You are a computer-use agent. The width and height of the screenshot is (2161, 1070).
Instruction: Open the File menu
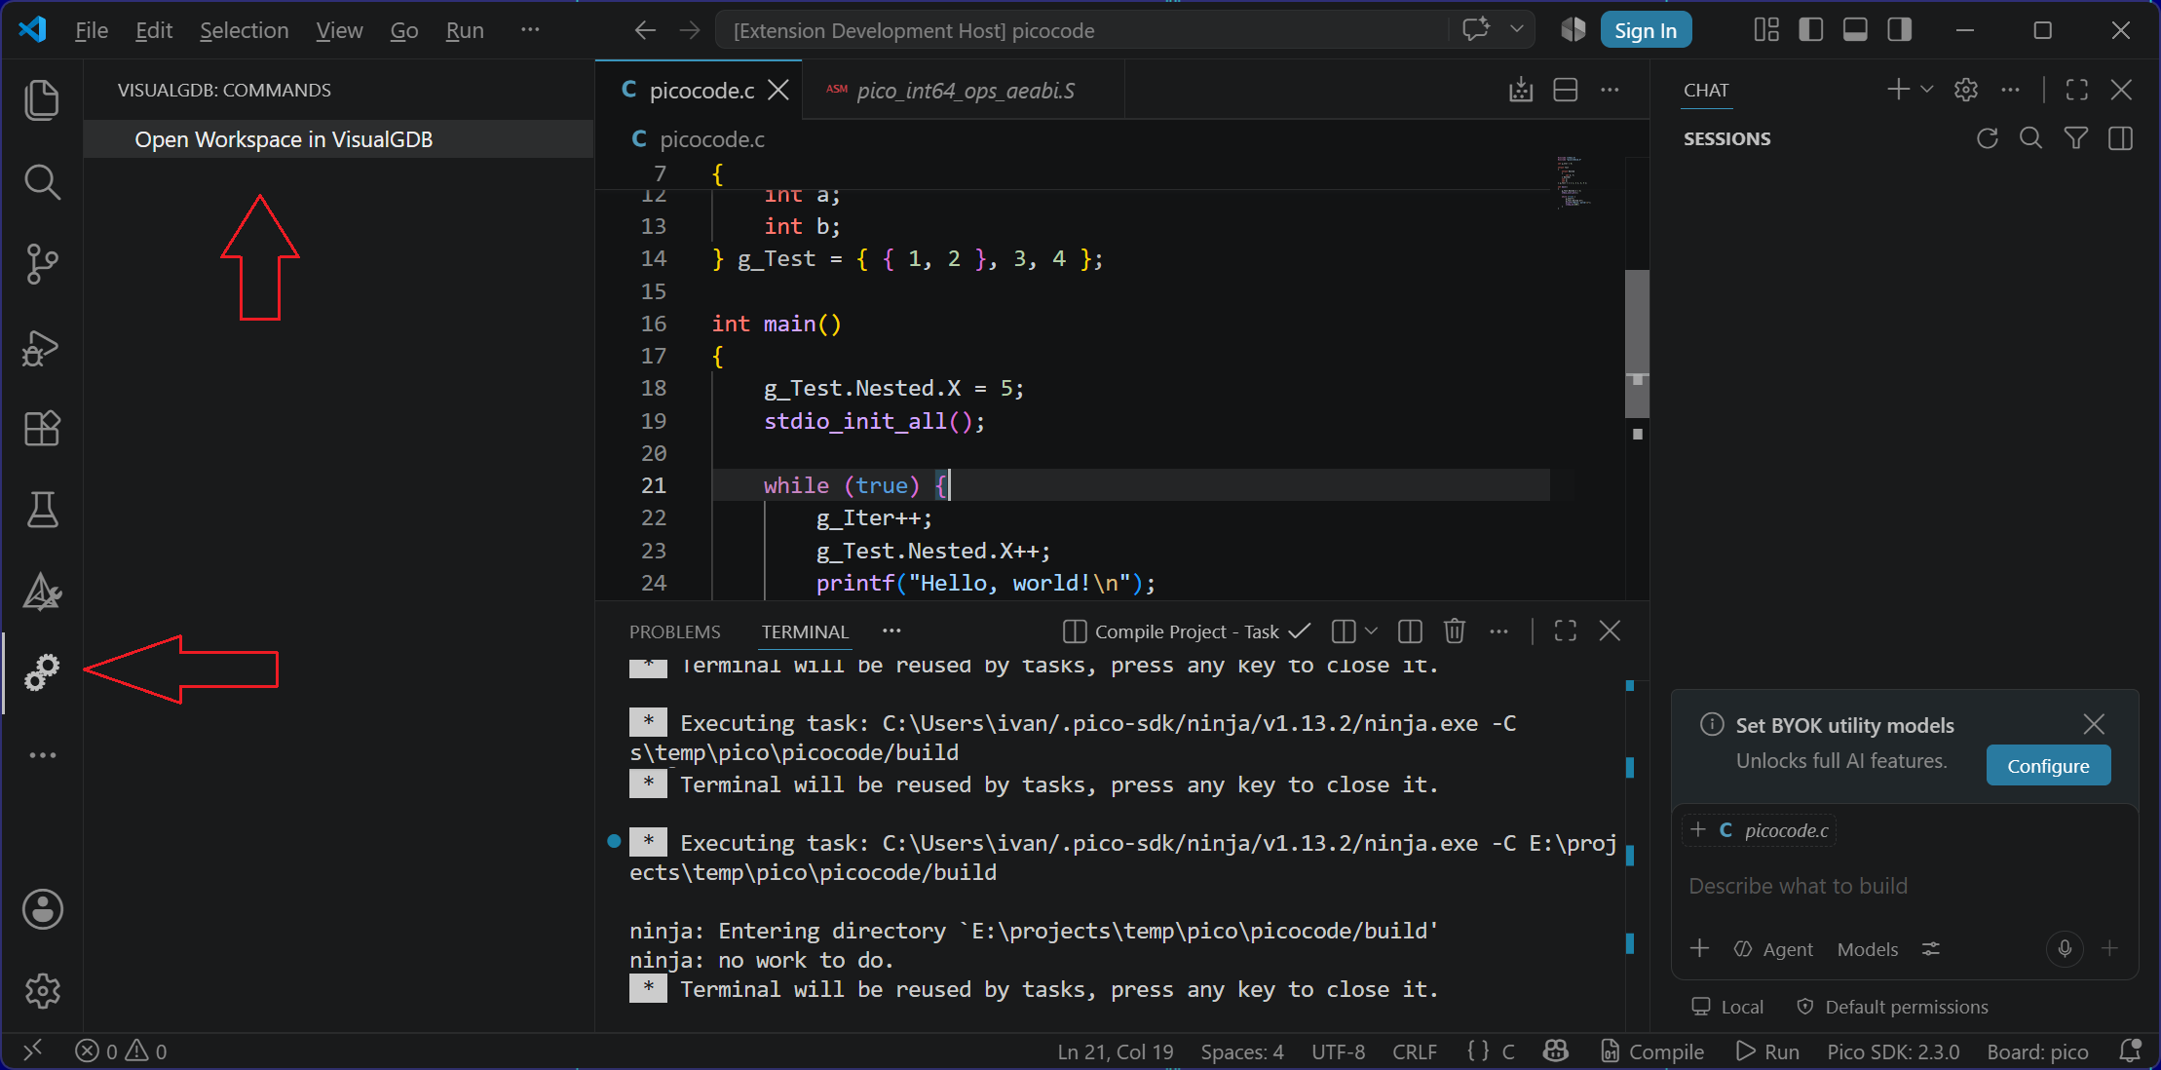(x=92, y=30)
